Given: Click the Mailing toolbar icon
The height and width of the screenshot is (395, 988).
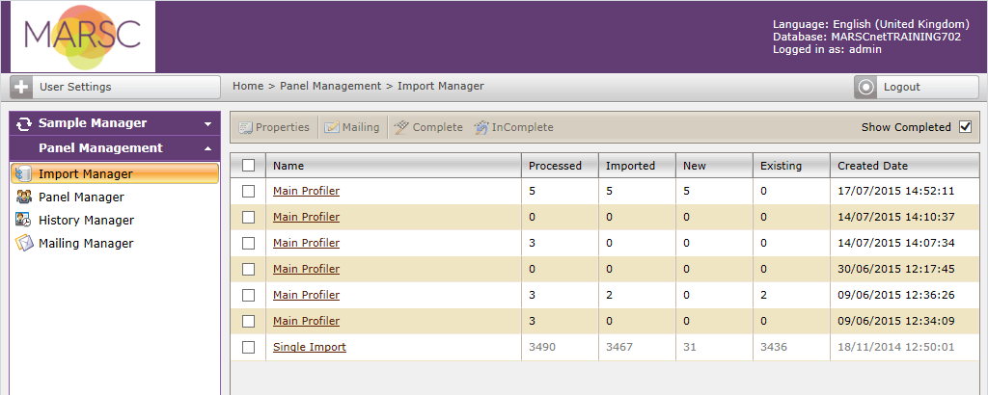Looking at the screenshot, I should tap(332, 128).
